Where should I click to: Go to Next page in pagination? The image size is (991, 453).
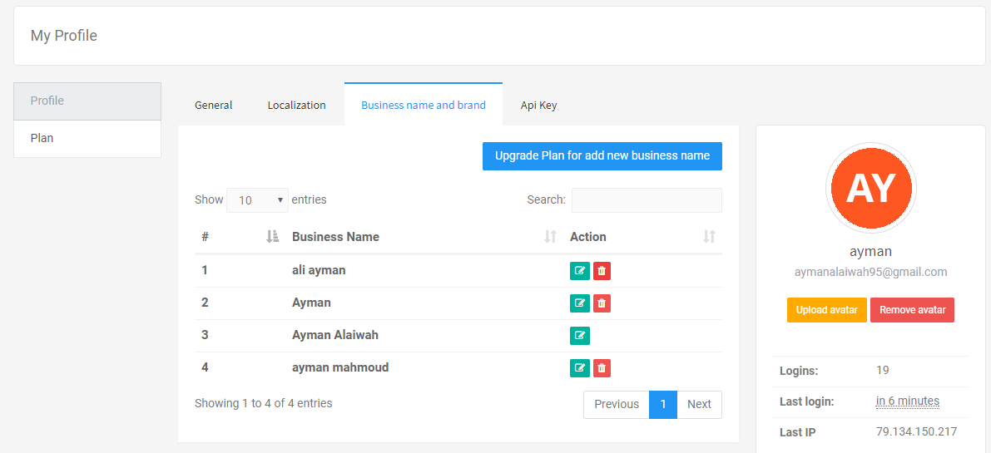click(699, 405)
